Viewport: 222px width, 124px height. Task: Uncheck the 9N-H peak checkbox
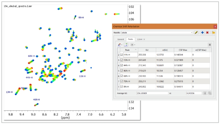[122, 87]
